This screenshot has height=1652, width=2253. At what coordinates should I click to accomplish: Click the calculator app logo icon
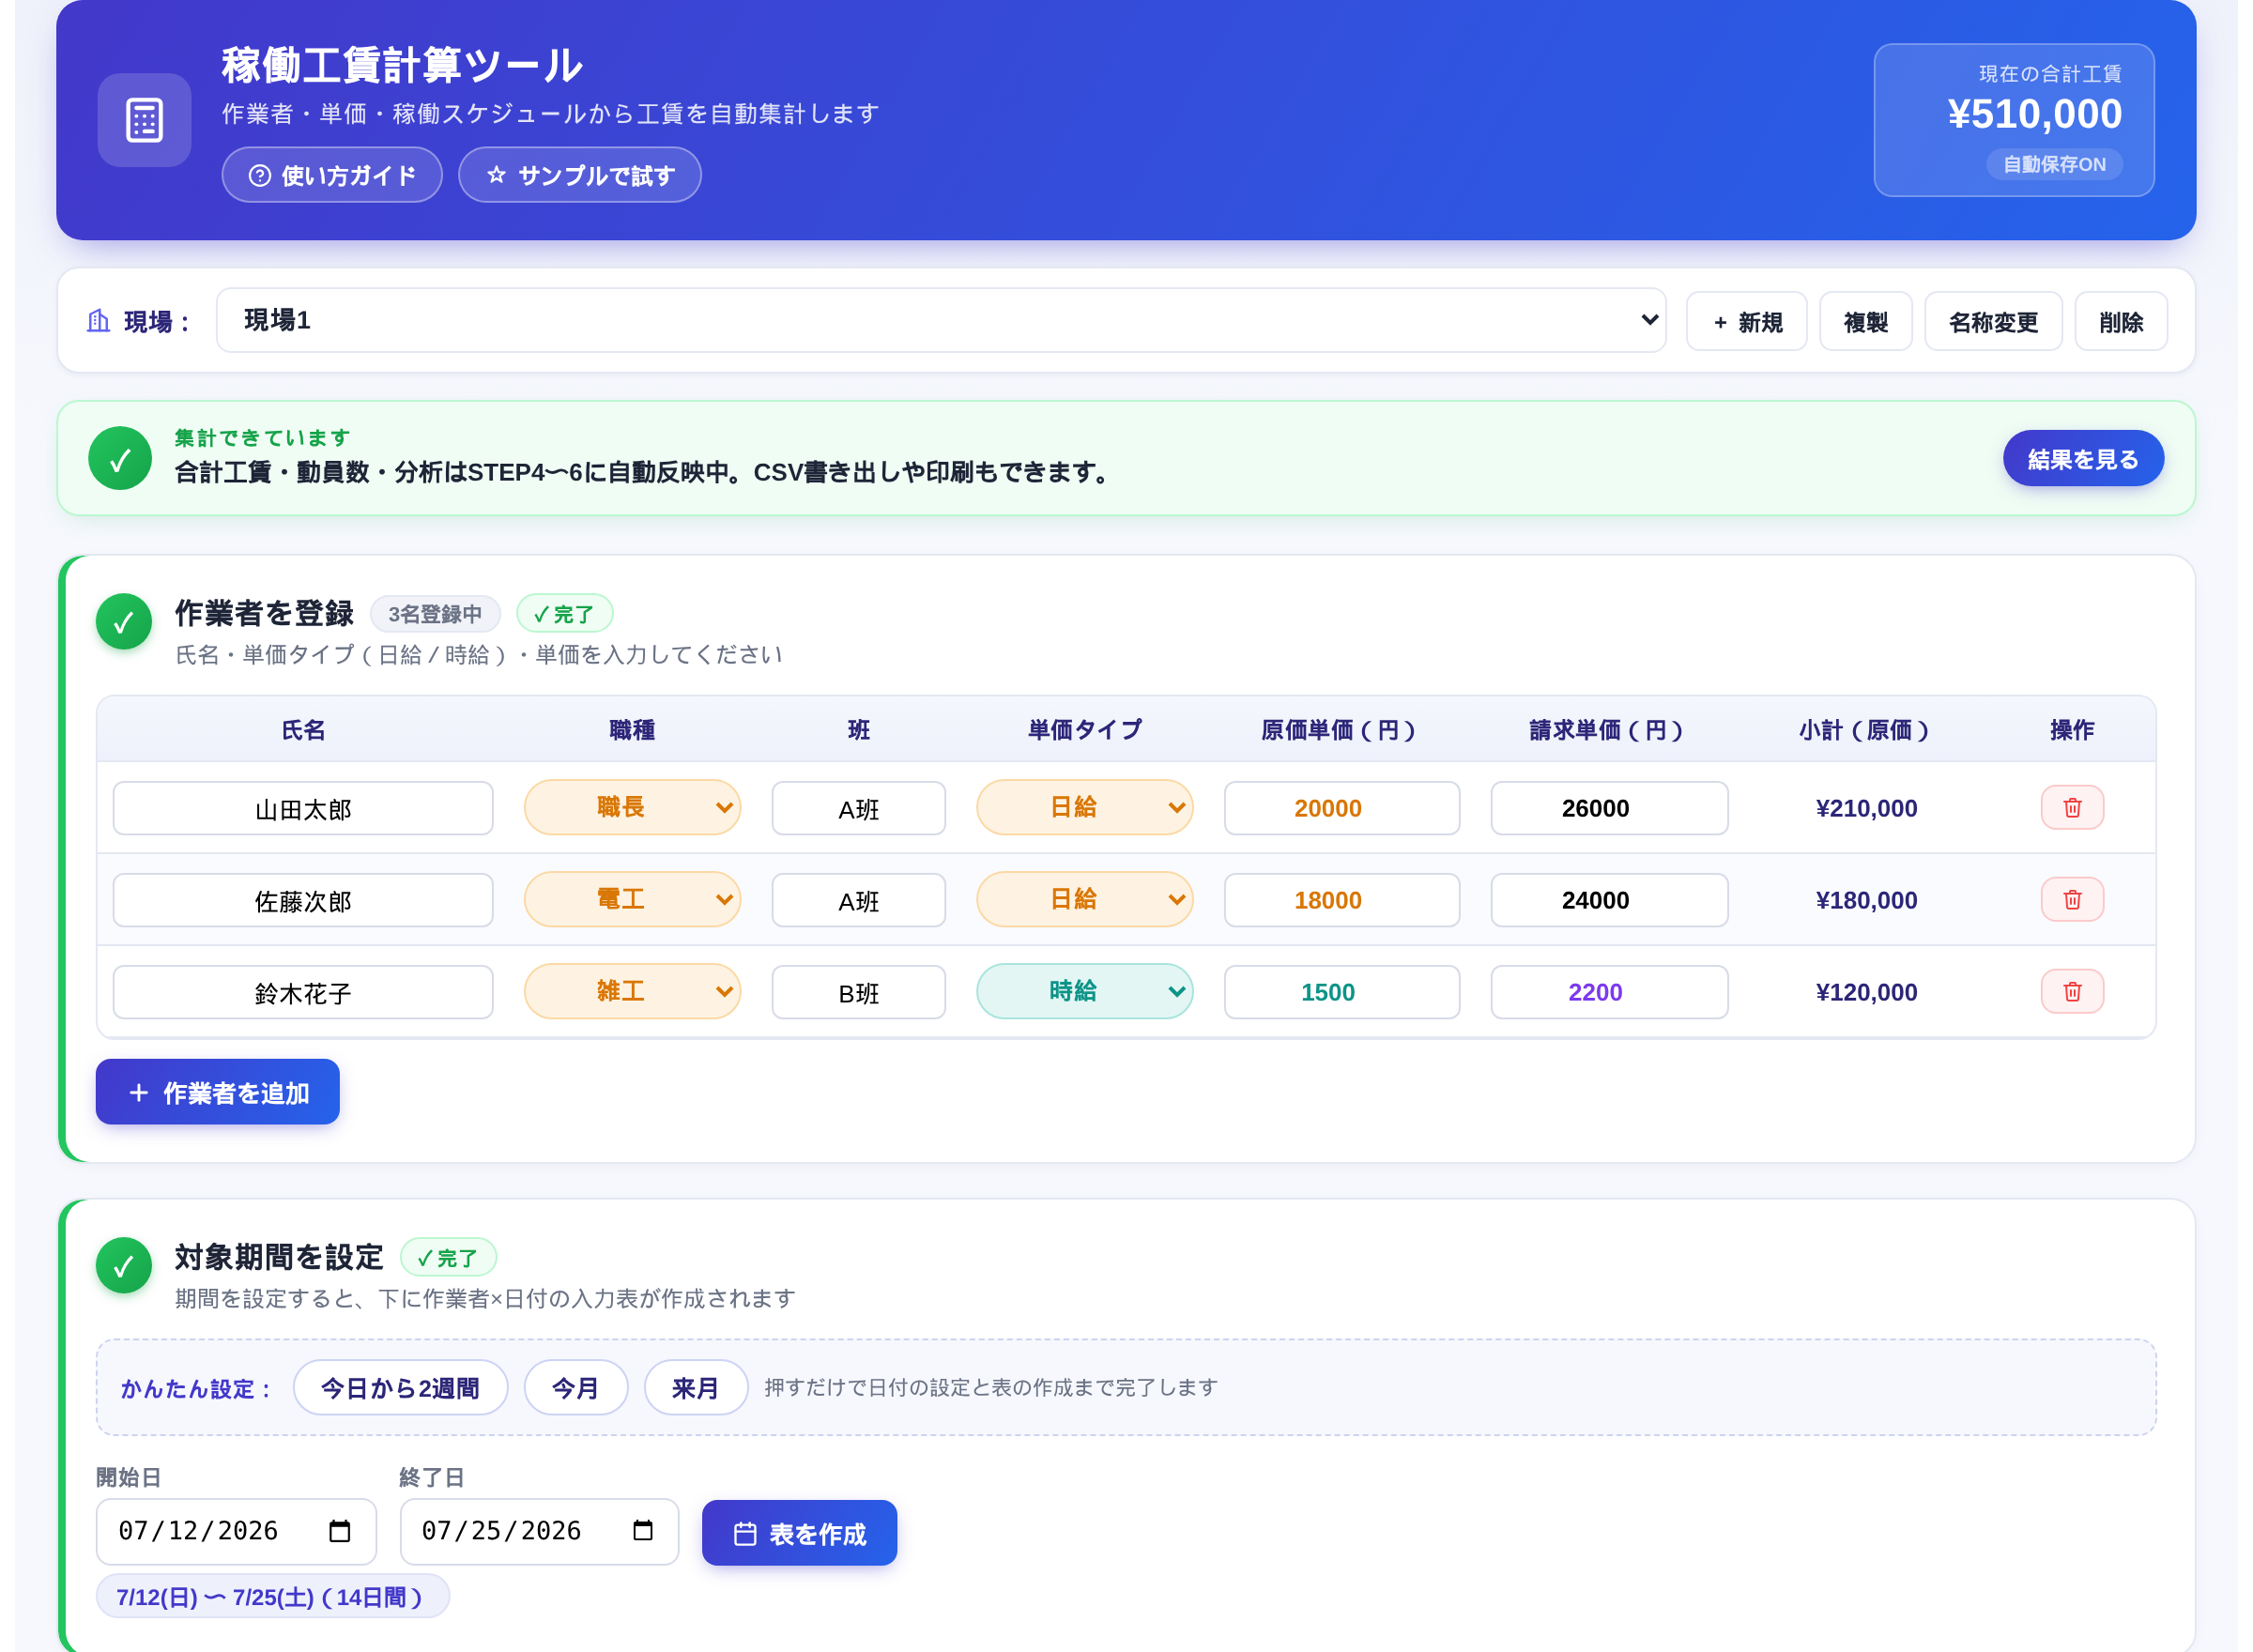[x=144, y=120]
